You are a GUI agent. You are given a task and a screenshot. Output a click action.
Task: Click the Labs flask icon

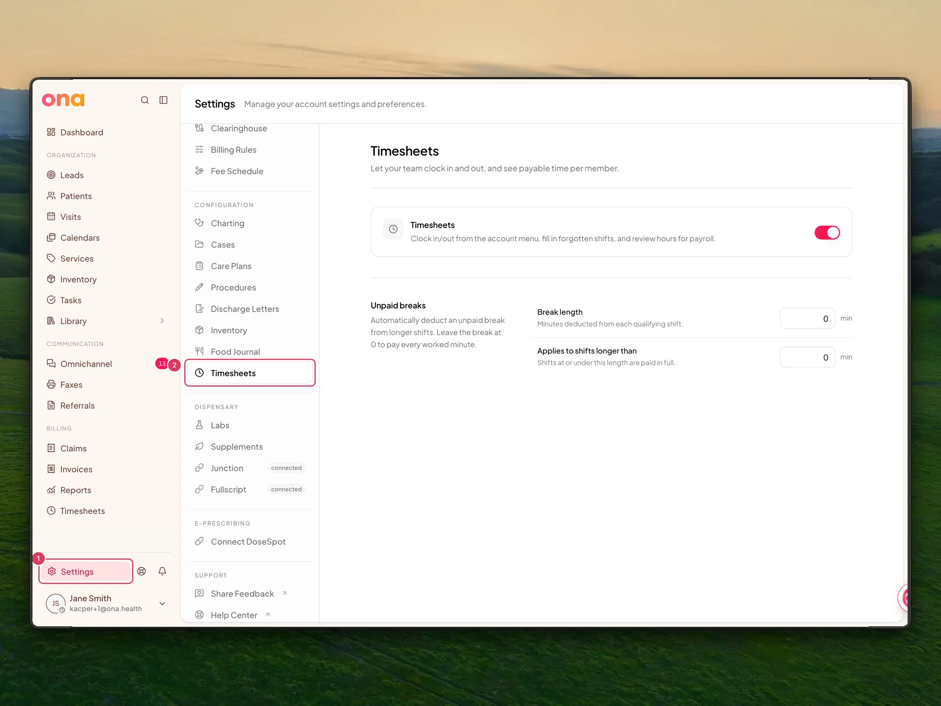pyautogui.click(x=199, y=425)
